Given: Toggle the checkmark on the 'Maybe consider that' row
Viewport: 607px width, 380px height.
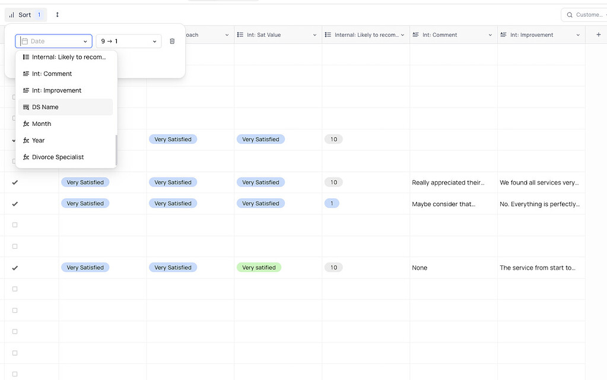Looking at the screenshot, I should click(x=15, y=204).
